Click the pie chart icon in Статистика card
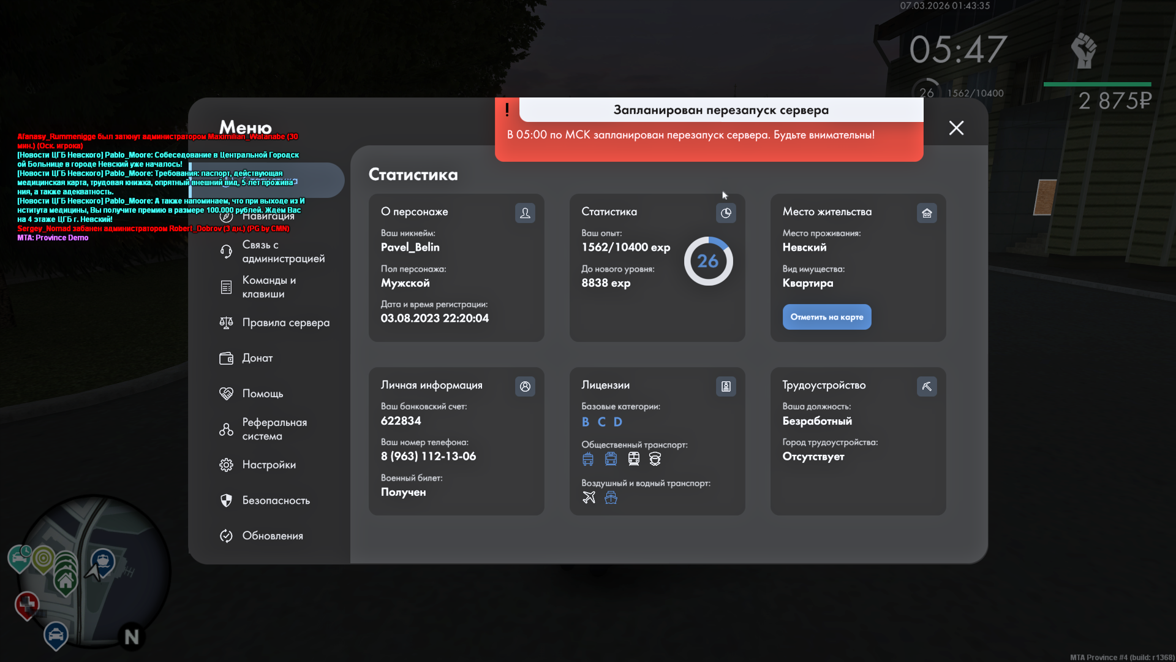The width and height of the screenshot is (1176, 662). pyautogui.click(x=726, y=213)
